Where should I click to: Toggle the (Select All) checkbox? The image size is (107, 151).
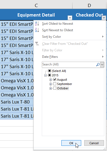point(49,71)
